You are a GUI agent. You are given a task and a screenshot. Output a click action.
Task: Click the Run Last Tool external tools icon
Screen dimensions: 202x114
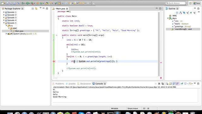(32, 3)
